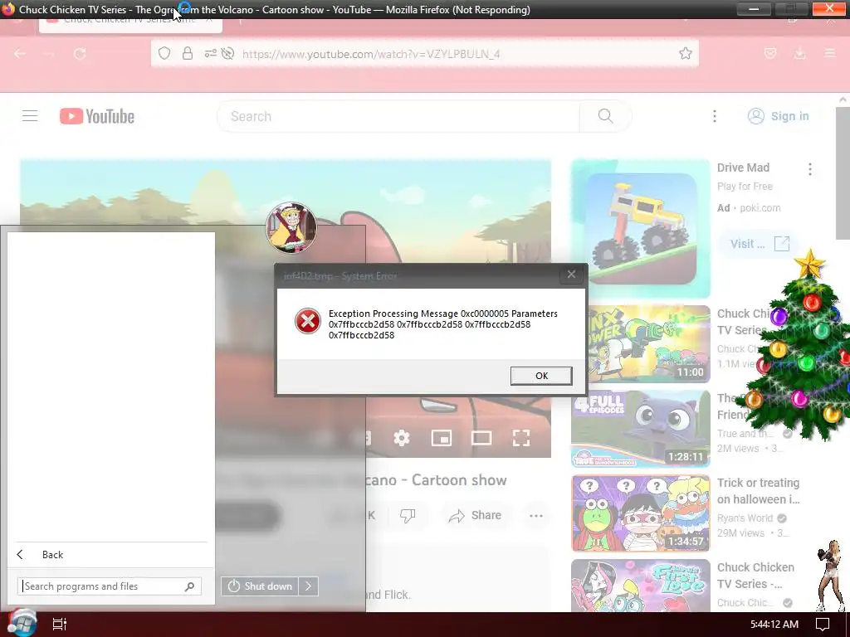
Task: Bookmark this page with star icon
Action: pos(685,53)
